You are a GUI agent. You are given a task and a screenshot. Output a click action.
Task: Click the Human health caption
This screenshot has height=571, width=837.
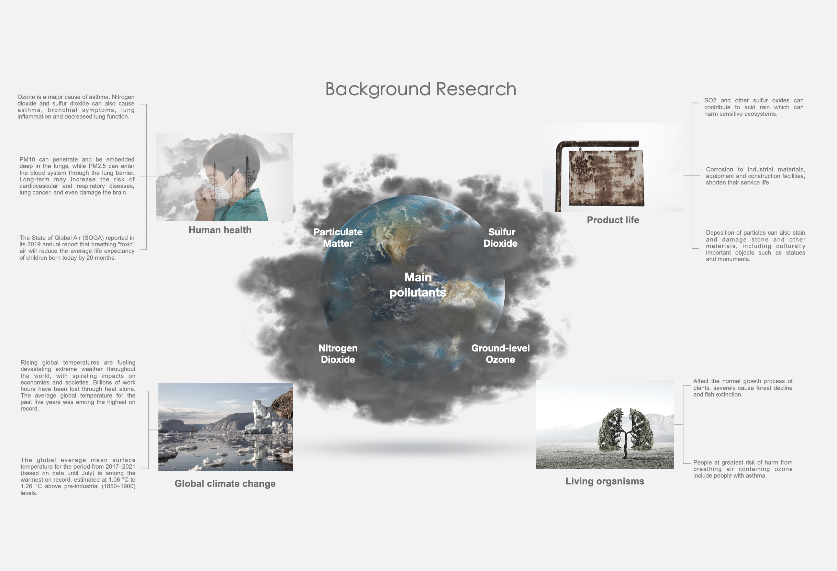click(x=220, y=230)
